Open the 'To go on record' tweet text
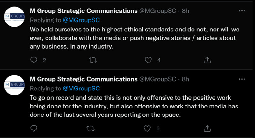Image resolution: width=255 pixels, height=138 pixels. tap(134, 107)
